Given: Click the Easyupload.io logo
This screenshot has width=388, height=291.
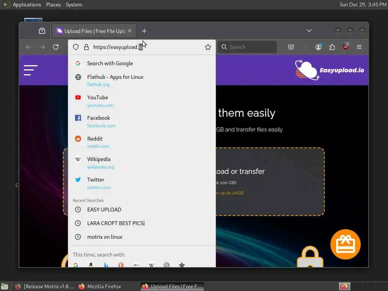Looking at the screenshot, I should tap(329, 70).
